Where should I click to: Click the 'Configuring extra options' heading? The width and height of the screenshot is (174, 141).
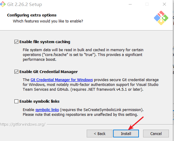click(x=32, y=15)
